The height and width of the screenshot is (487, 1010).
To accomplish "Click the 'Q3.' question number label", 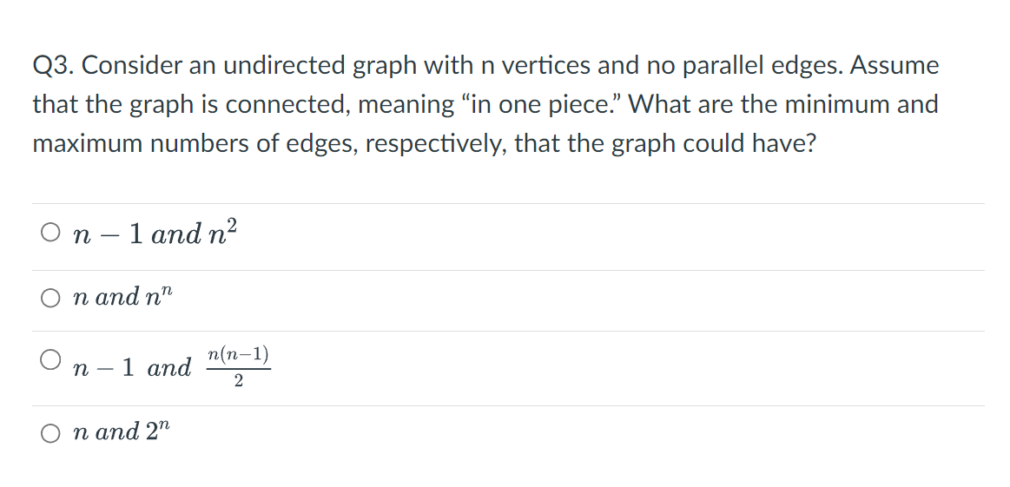I will pos(54,66).
